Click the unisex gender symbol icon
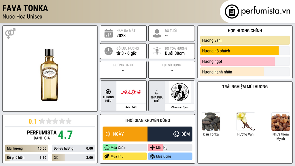This screenshot has width=295, height=166. pos(10,33)
